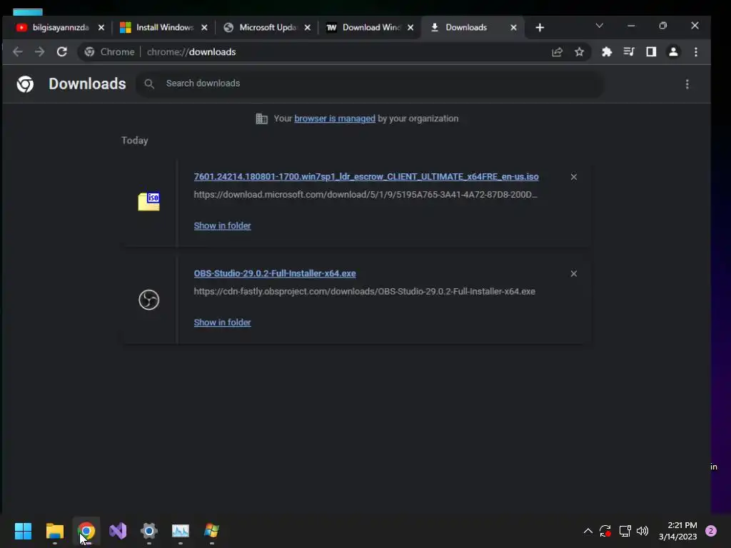Open the performance monitor taskbar icon
The image size is (731, 548).
point(181,531)
